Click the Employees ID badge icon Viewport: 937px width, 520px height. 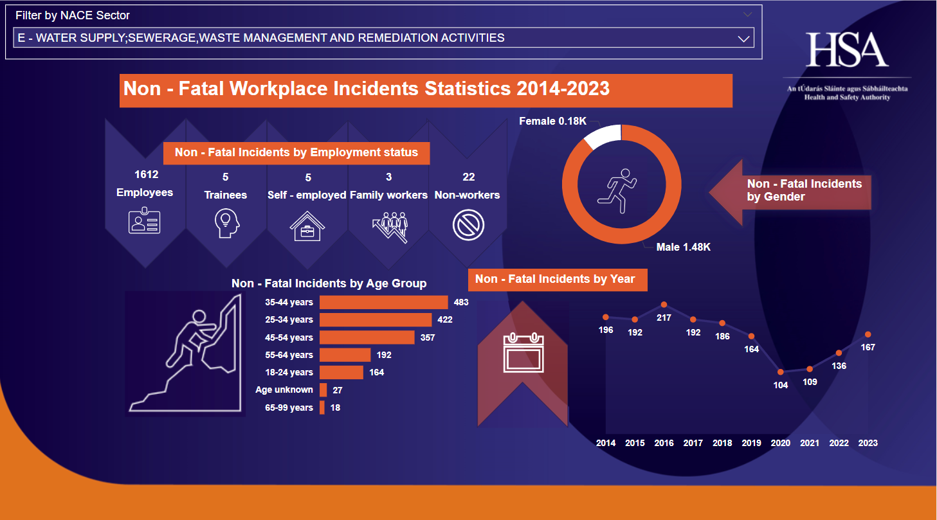(145, 220)
